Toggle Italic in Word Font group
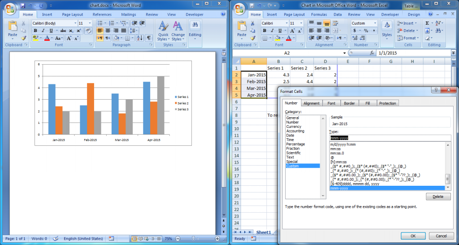459x245 pixels. click(x=43, y=31)
